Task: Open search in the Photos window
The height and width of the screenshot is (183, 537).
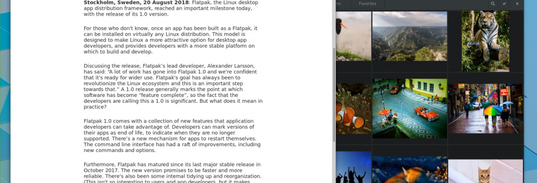Action: 492,4
